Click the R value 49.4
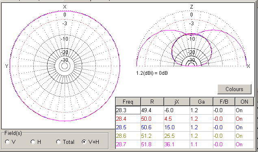This screenshot has height=152, width=258. tap(152, 110)
